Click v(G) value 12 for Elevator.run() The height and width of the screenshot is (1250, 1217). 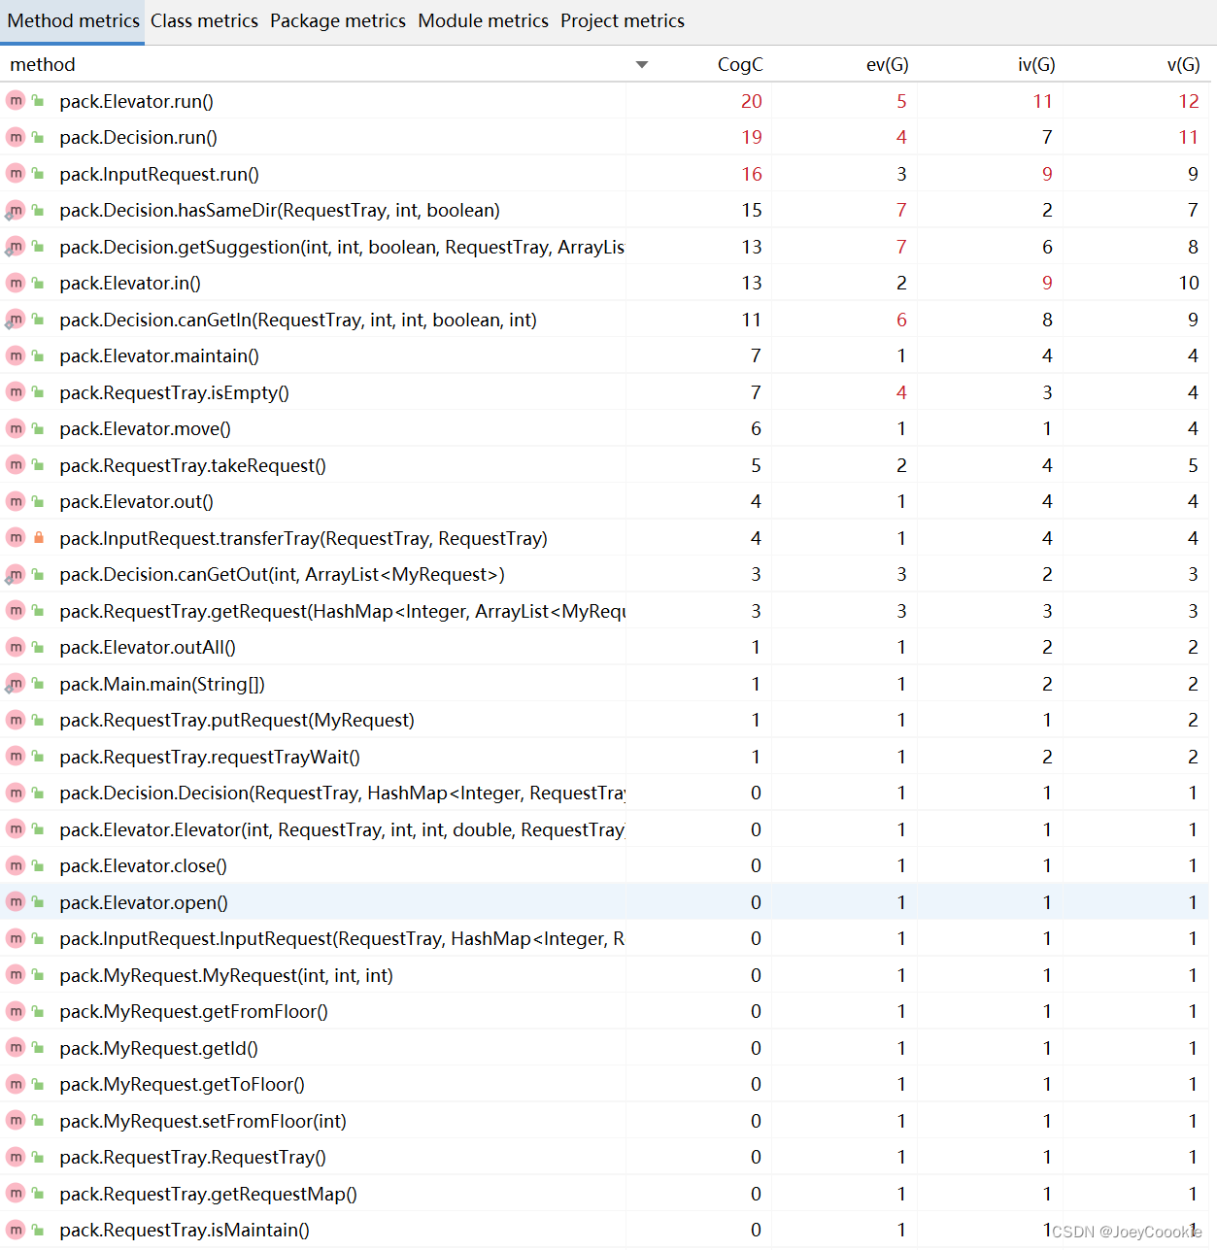pyautogui.click(x=1189, y=101)
